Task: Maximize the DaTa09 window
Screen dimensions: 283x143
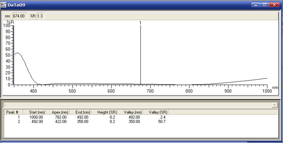Action: (x=265, y=5)
